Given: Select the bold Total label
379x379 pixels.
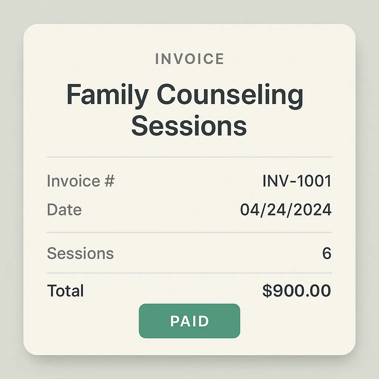Looking at the screenshot, I should click(65, 290).
